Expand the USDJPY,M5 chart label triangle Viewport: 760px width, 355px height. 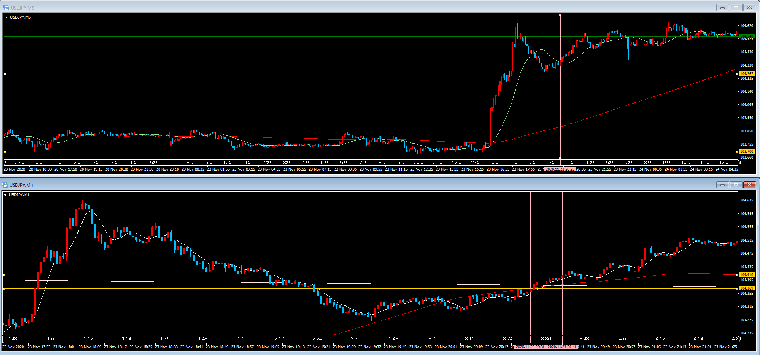(6, 17)
